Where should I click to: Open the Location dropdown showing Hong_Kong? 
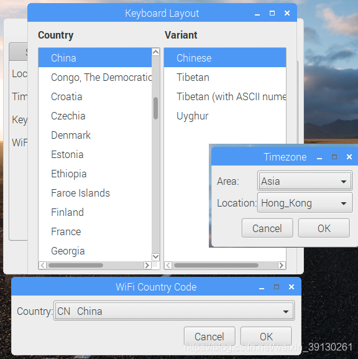tap(305, 203)
